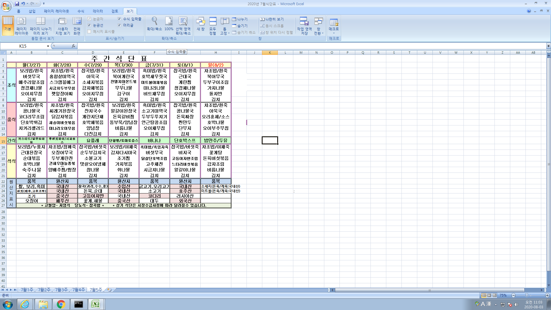Toggle the Headings (머리글) checkbox

pyautogui.click(x=119, y=25)
